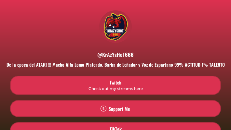231x130 pixels.
Task: Click the @KrAzYsHoT666 username heading
Action: [x=115, y=55]
